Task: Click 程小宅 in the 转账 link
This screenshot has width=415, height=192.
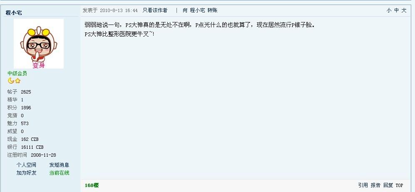Action: (197, 10)
